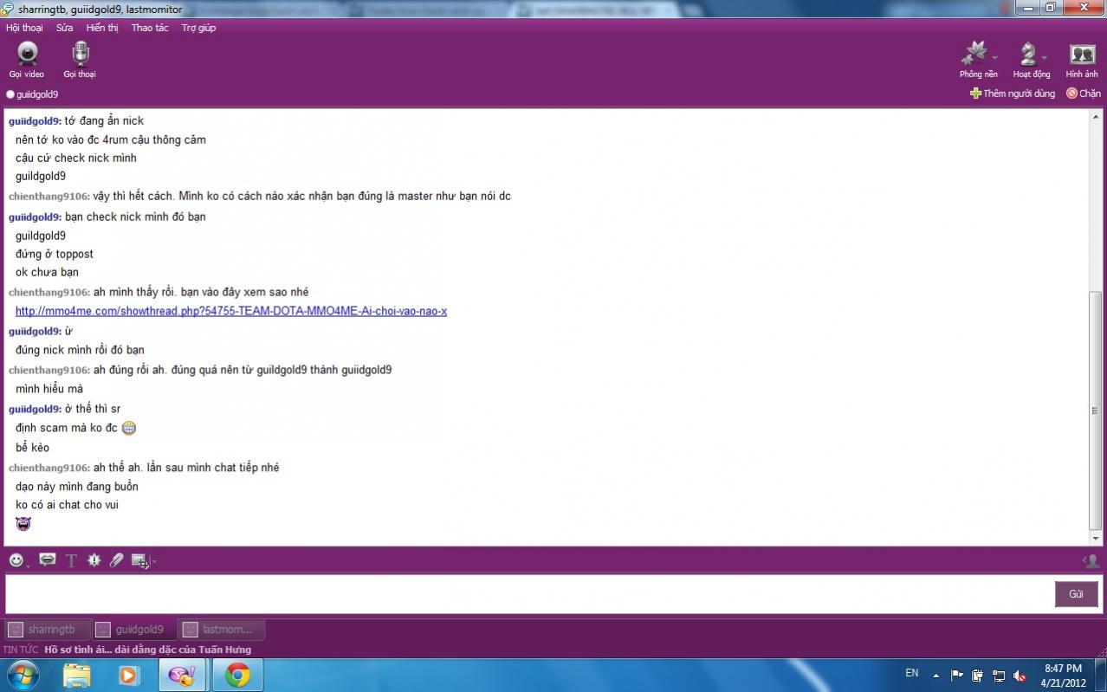
Task: Expand the Hoạt động dropdown arrow
Action: [x=1045, y=58]
